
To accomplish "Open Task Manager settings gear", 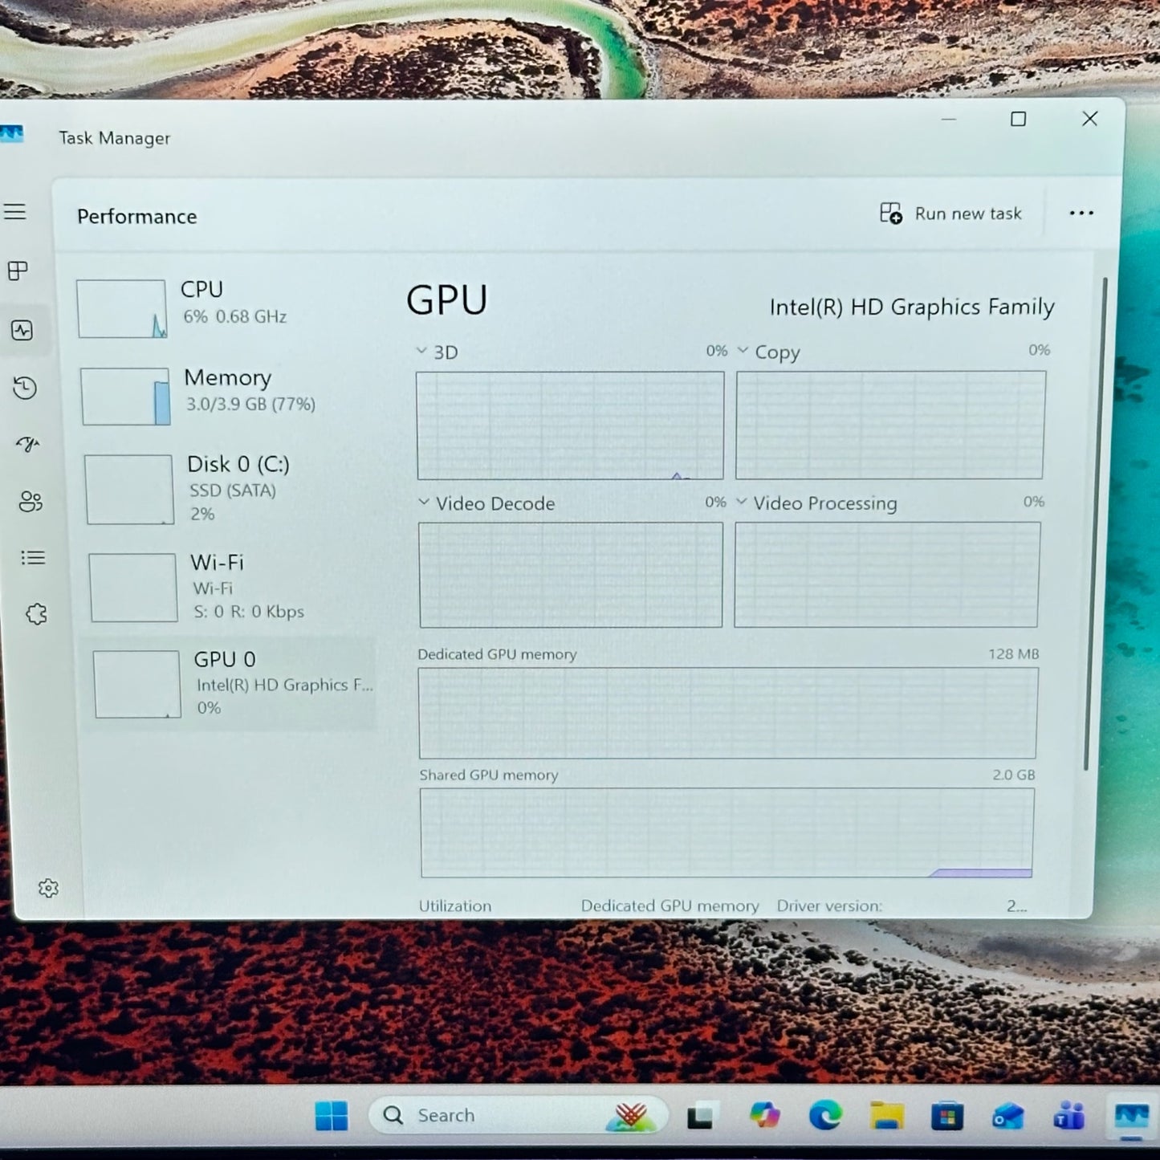I will click(x=48, y=888).
